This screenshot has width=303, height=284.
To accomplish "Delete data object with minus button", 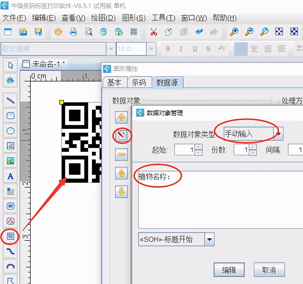I will [x=121, y=154].
